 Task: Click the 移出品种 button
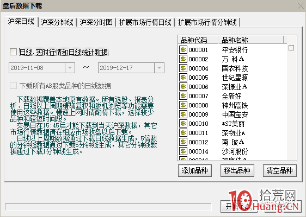tap(237, 170)
